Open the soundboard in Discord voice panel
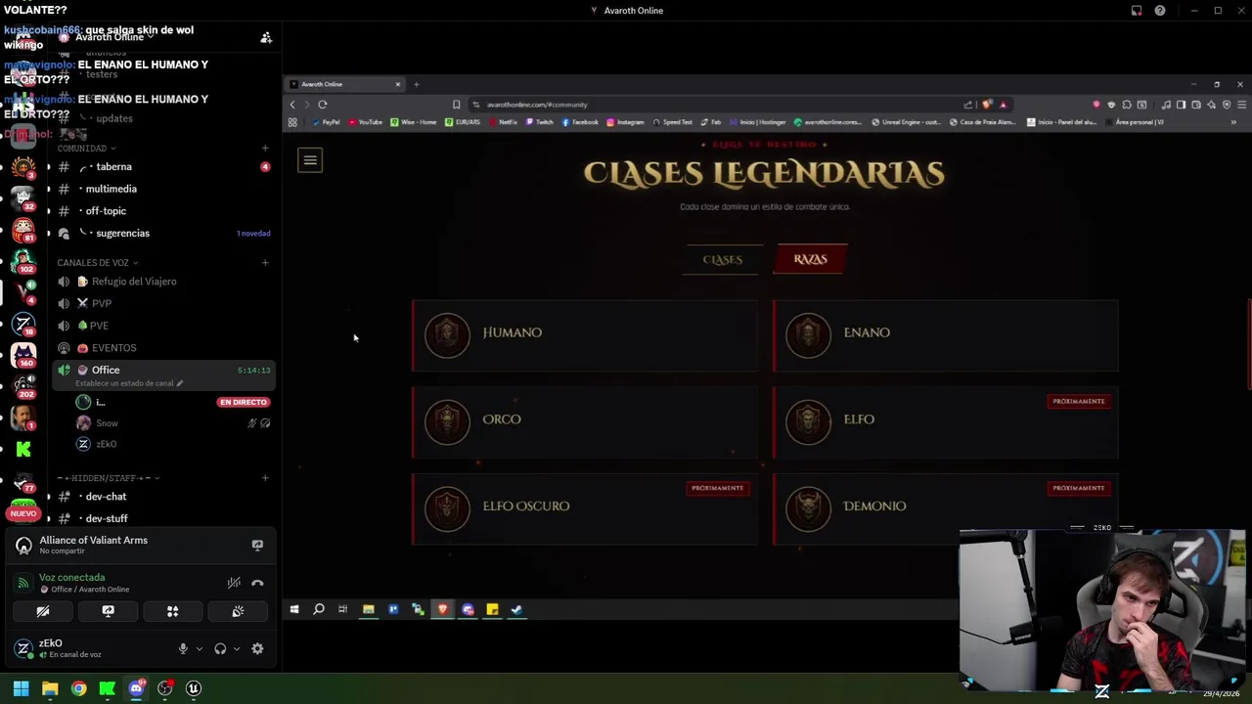 point(238,611)
